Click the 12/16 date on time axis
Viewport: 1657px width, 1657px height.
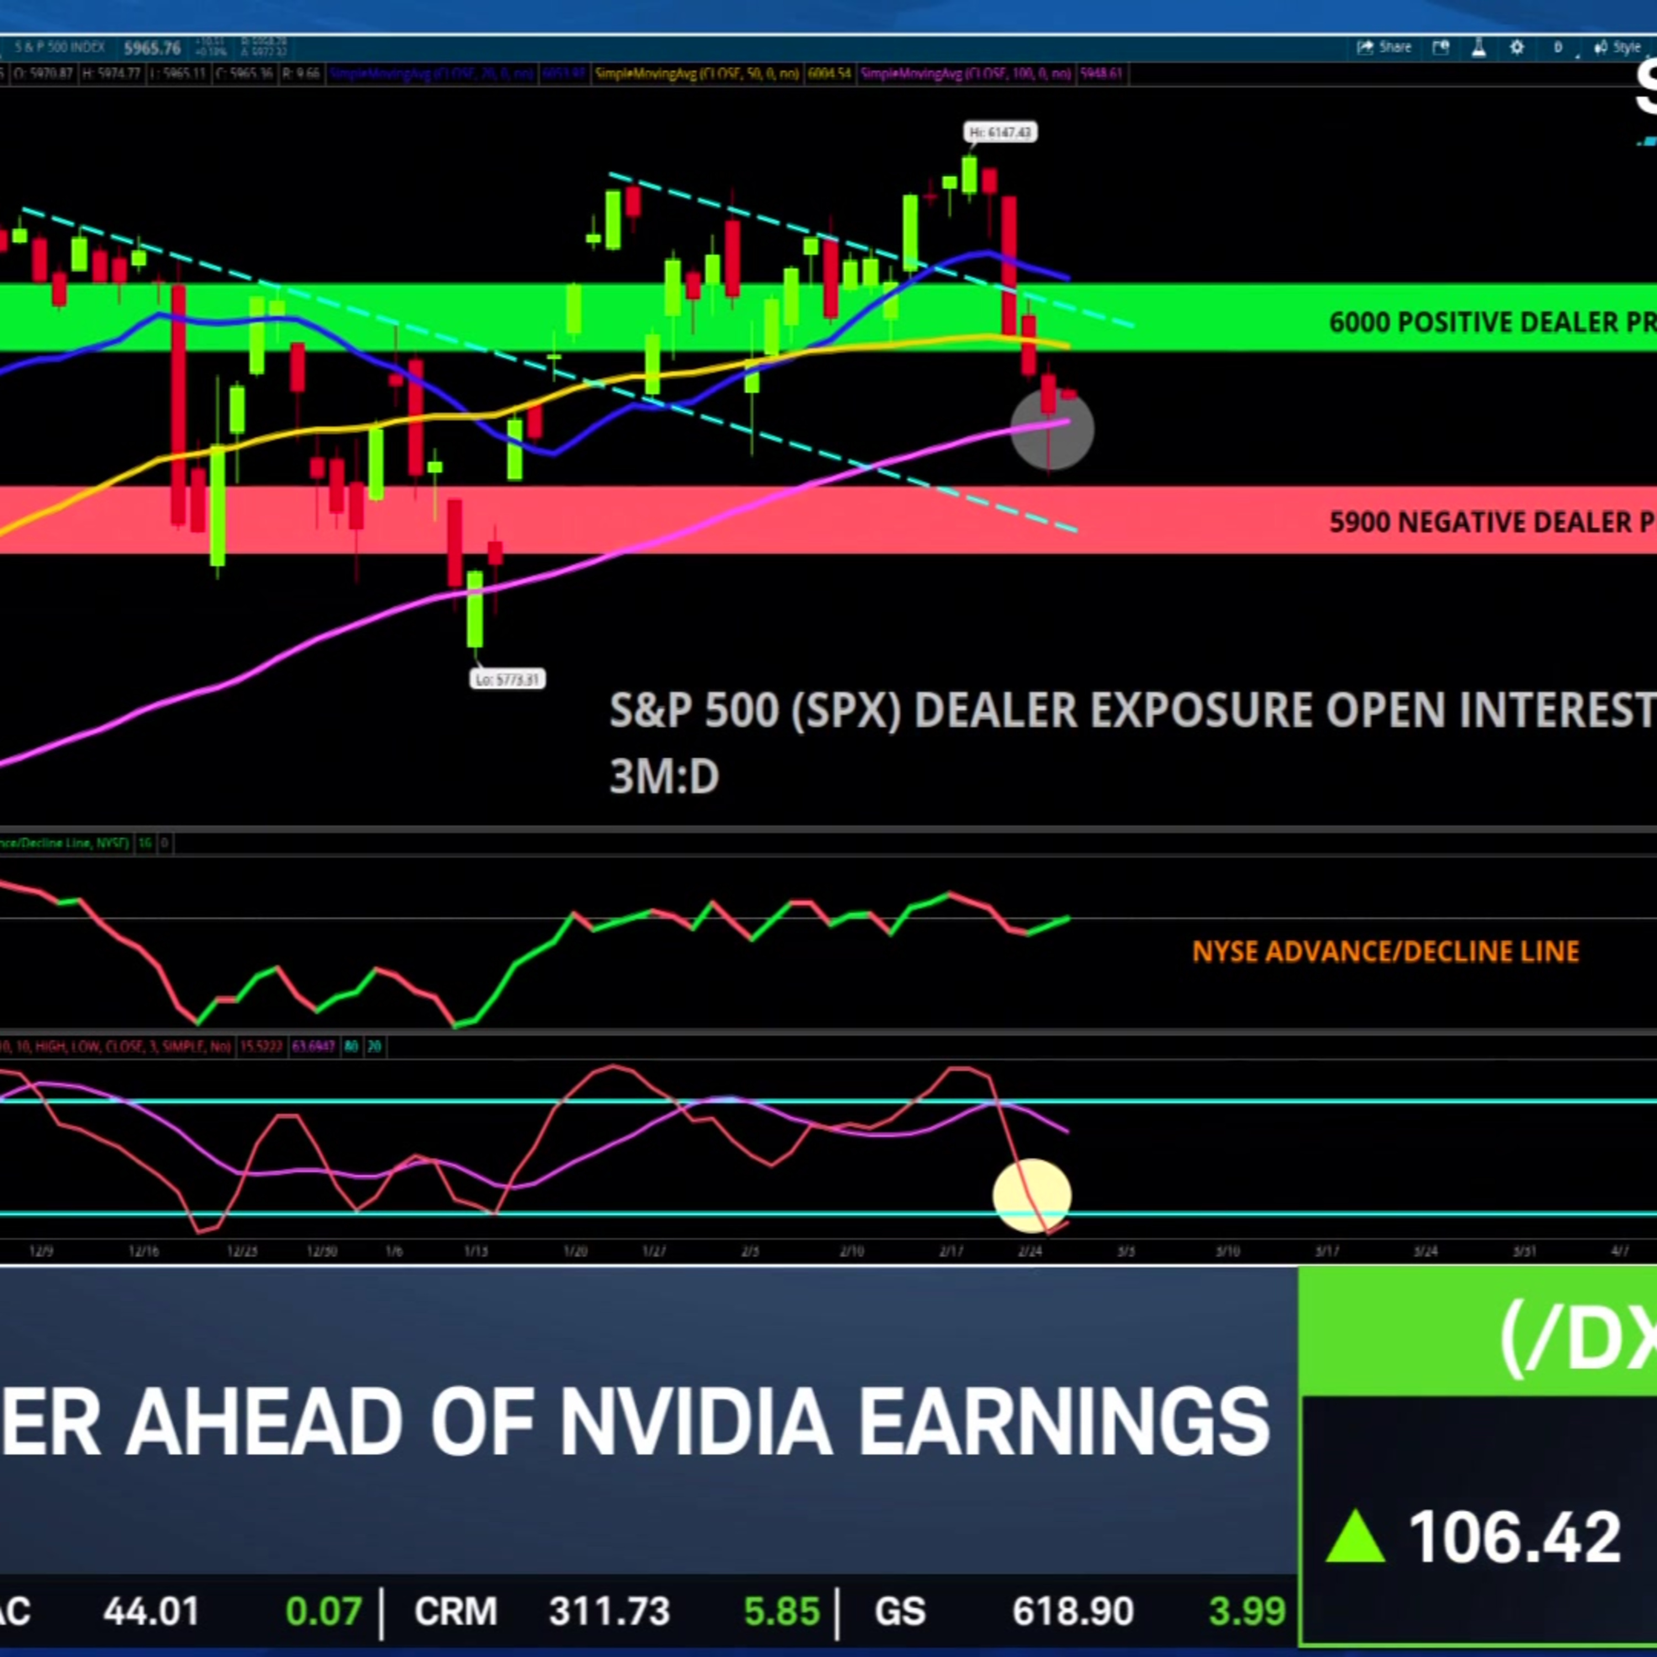coord(143,1252)
